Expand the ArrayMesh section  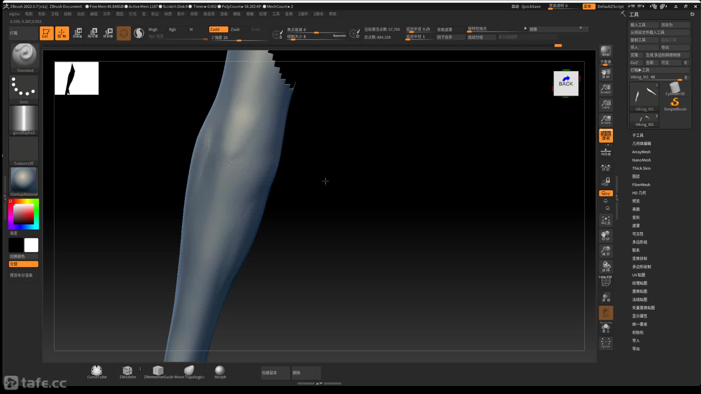click(641, 152)
